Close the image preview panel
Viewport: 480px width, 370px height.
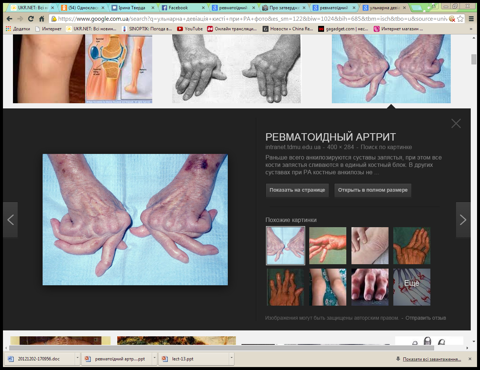(456, 124)
